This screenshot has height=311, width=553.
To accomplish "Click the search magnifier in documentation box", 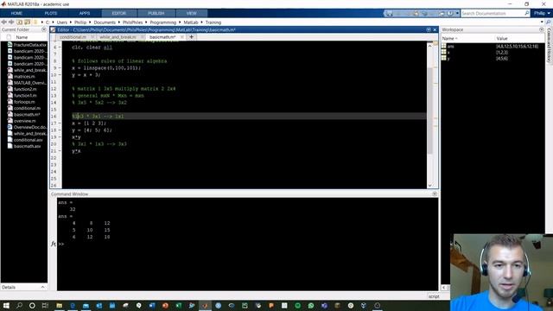I will coord(527,14).
